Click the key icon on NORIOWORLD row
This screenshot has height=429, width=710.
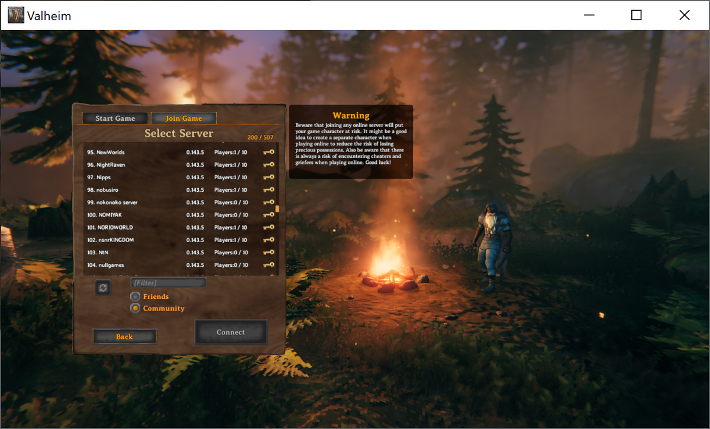(x=269, y=227)
